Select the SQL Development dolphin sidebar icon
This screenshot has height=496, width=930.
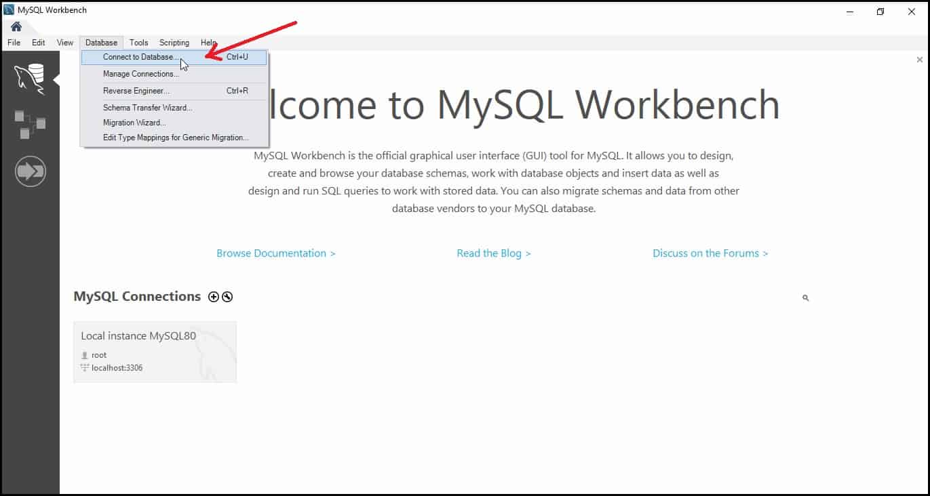point(30,77)
